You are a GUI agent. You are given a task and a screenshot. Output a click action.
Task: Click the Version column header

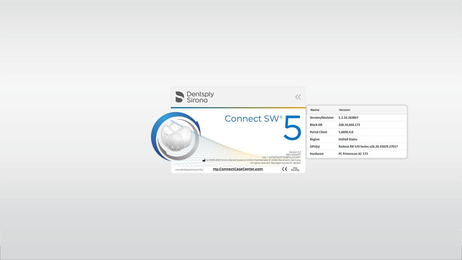344,110
